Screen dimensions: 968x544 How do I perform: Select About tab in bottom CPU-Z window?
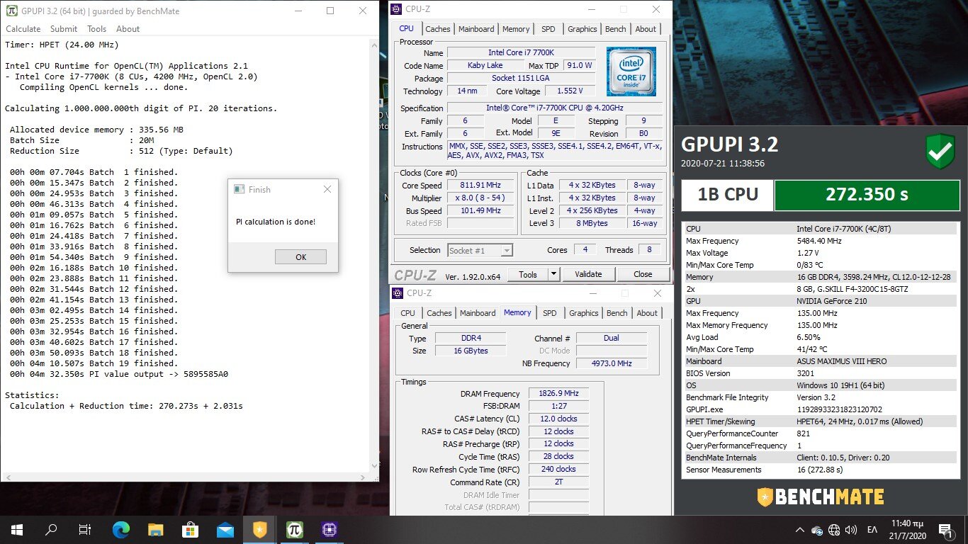click(647, 313)
